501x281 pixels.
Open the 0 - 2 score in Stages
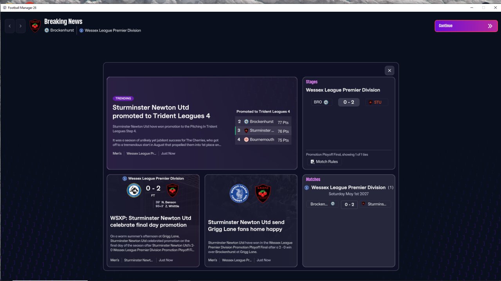point(349,102)
